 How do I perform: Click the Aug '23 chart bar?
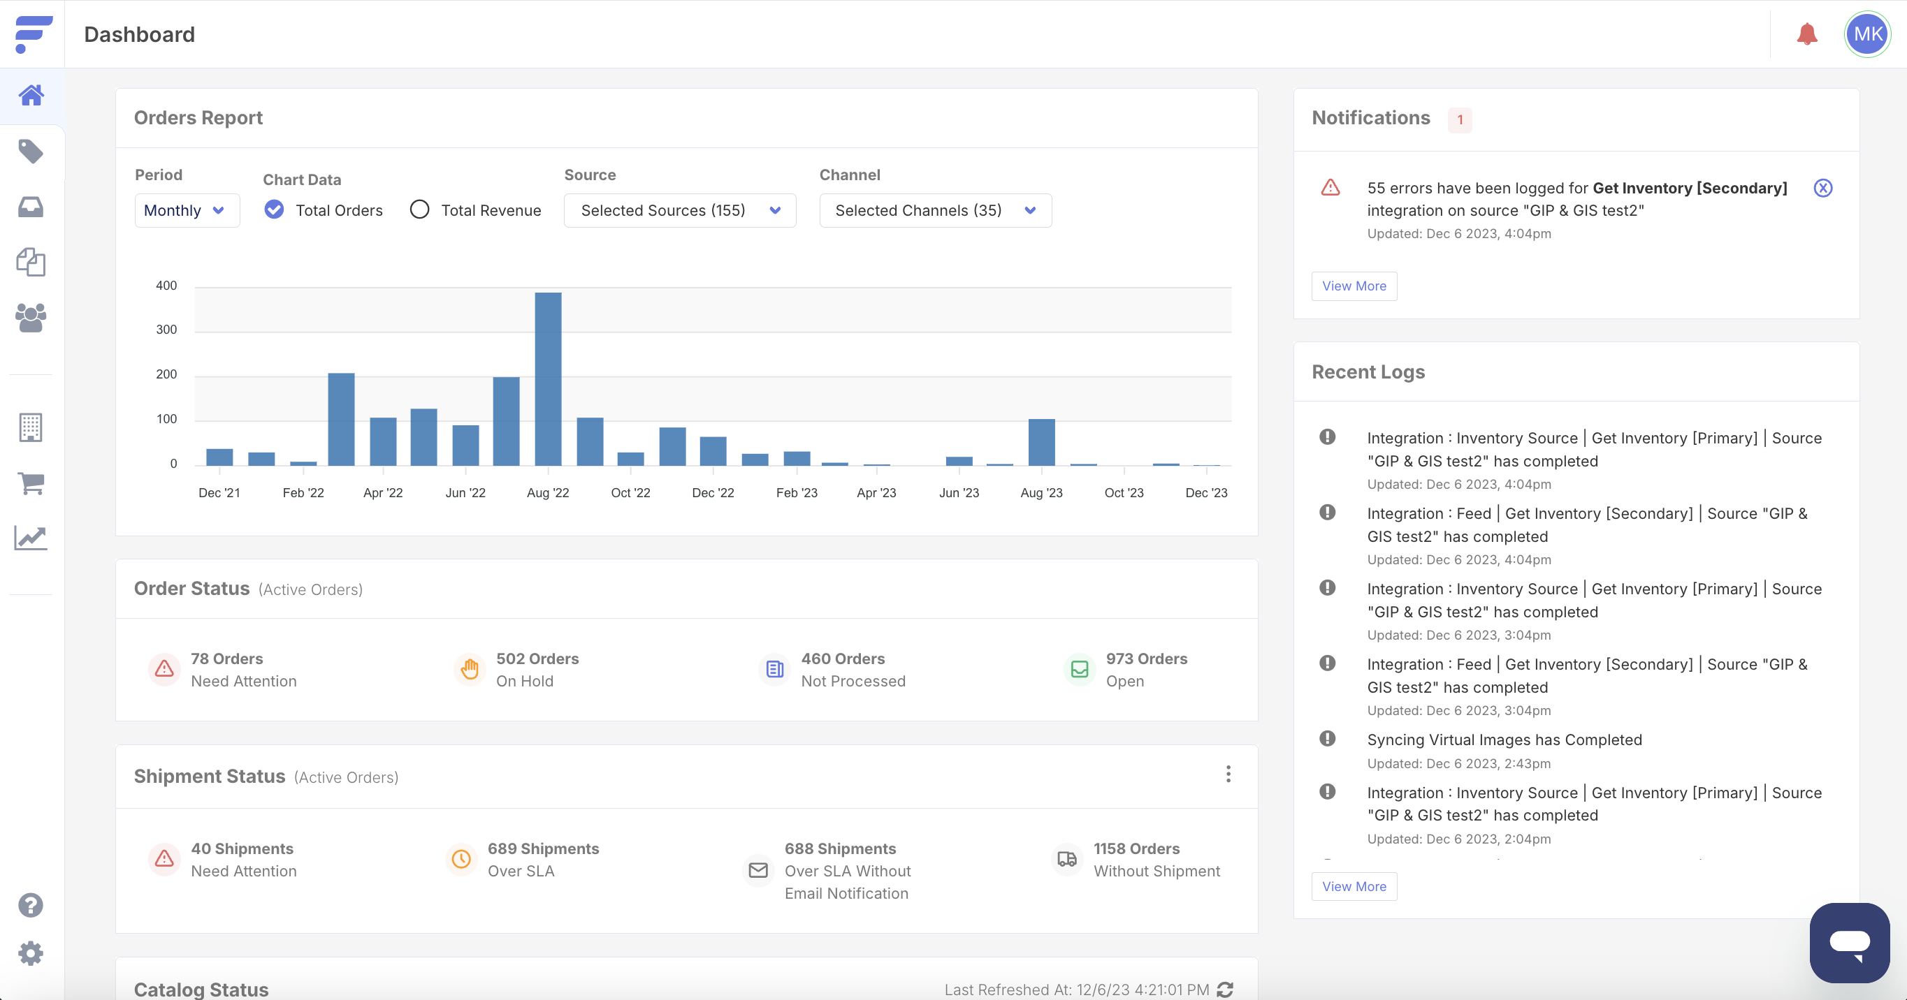pyautogui.click(x=1042, y=442)
